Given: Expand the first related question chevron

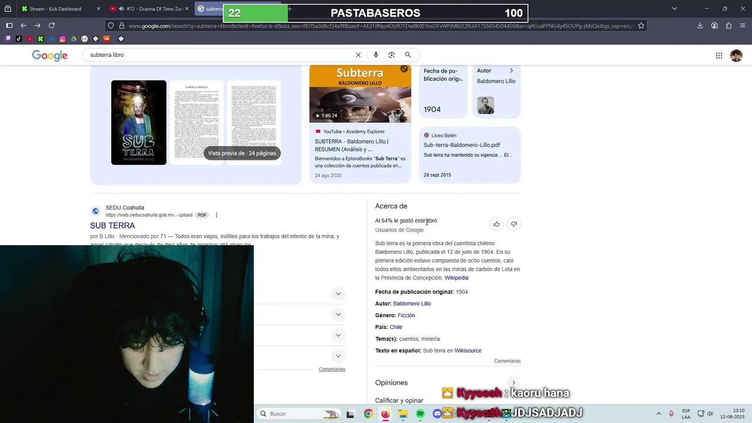Looking at the screenshot, I should tap(338, 294).
